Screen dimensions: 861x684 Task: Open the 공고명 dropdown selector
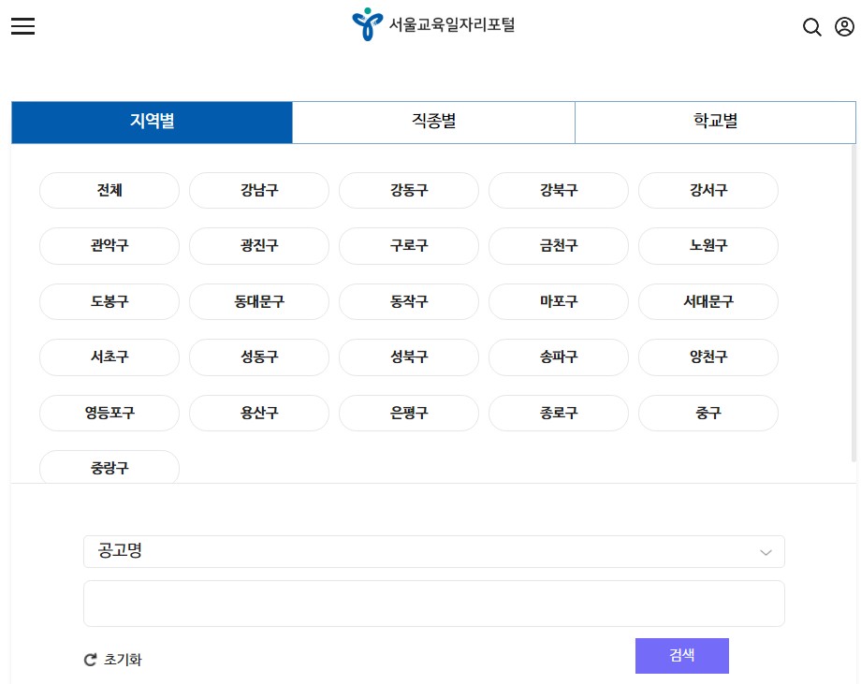pos(433,551)
